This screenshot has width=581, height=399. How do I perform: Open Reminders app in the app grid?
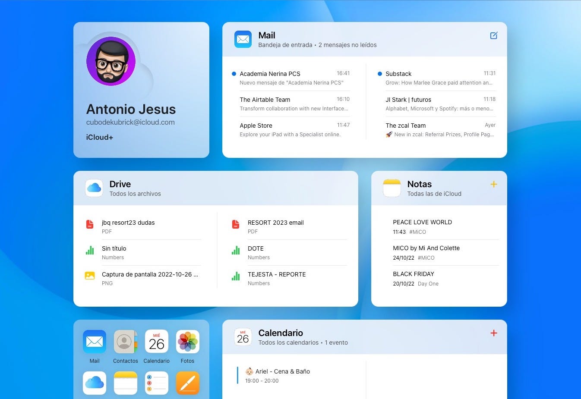tap(157, 383)
